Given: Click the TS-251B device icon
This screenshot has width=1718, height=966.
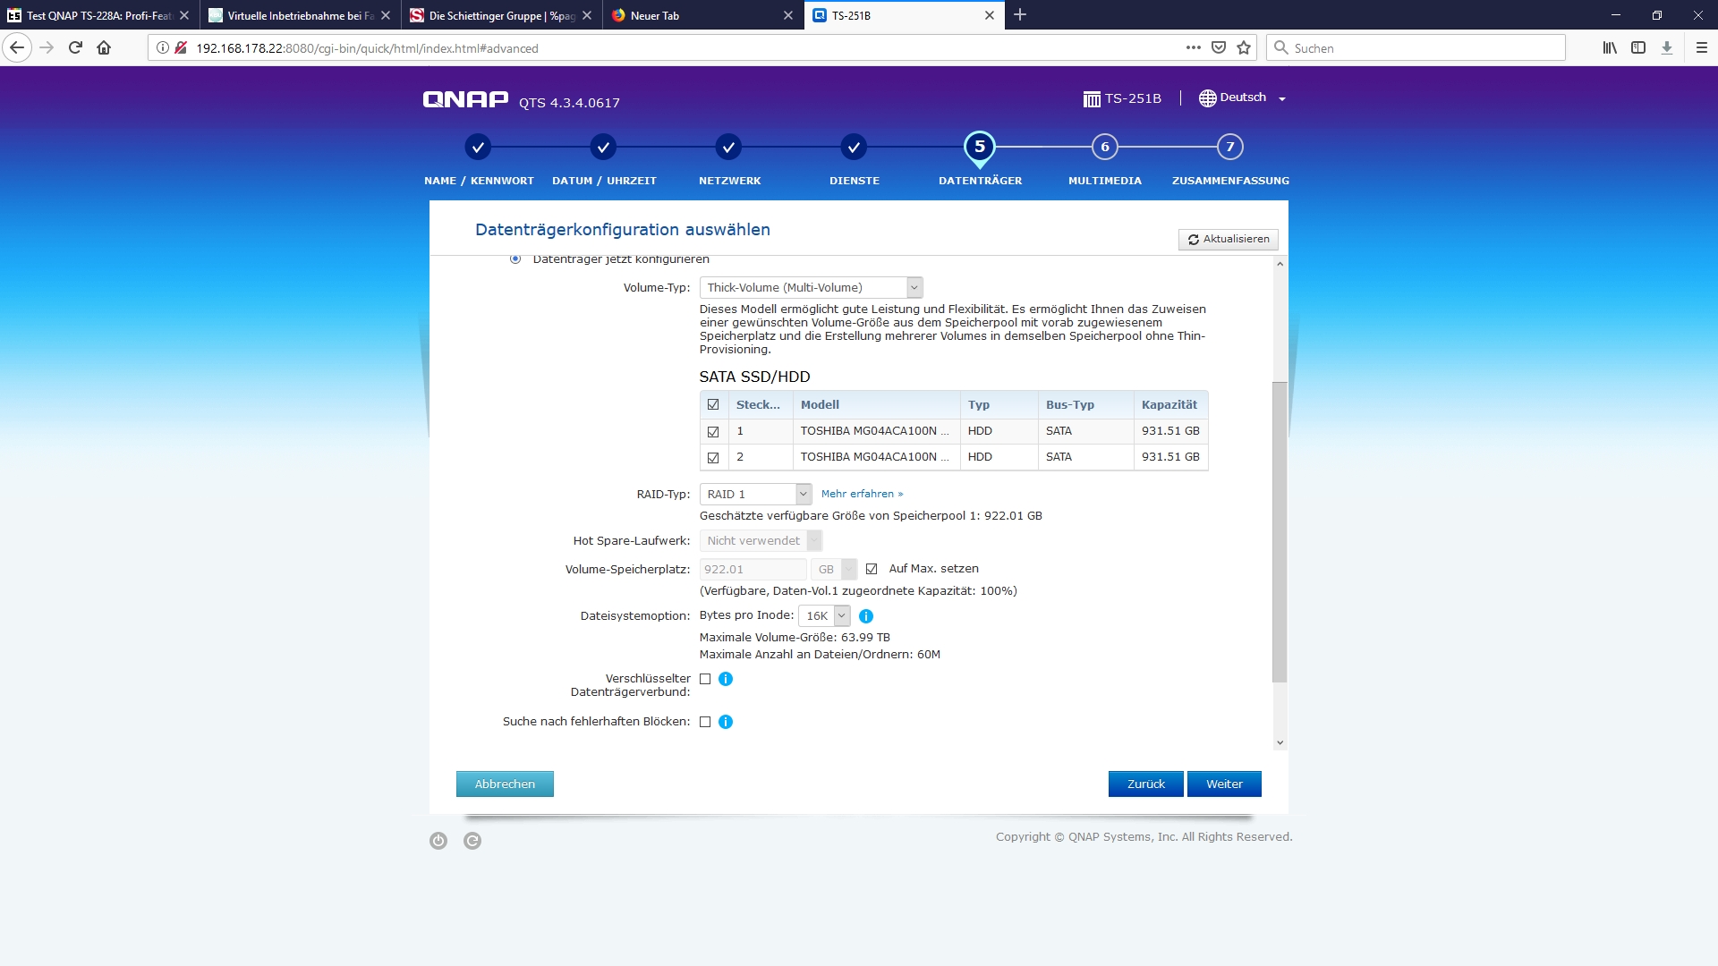Looking at the screenshot, I should (x=1092, y=98).
